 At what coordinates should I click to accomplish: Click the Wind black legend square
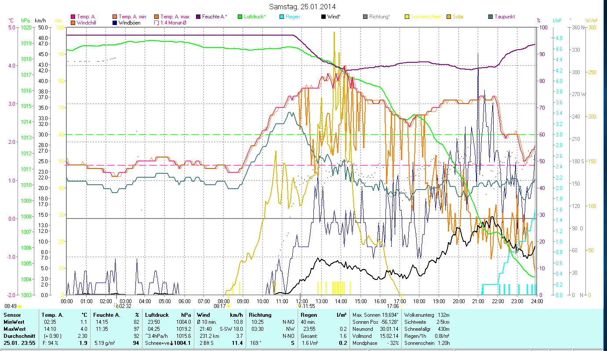[x=323, y=17]
